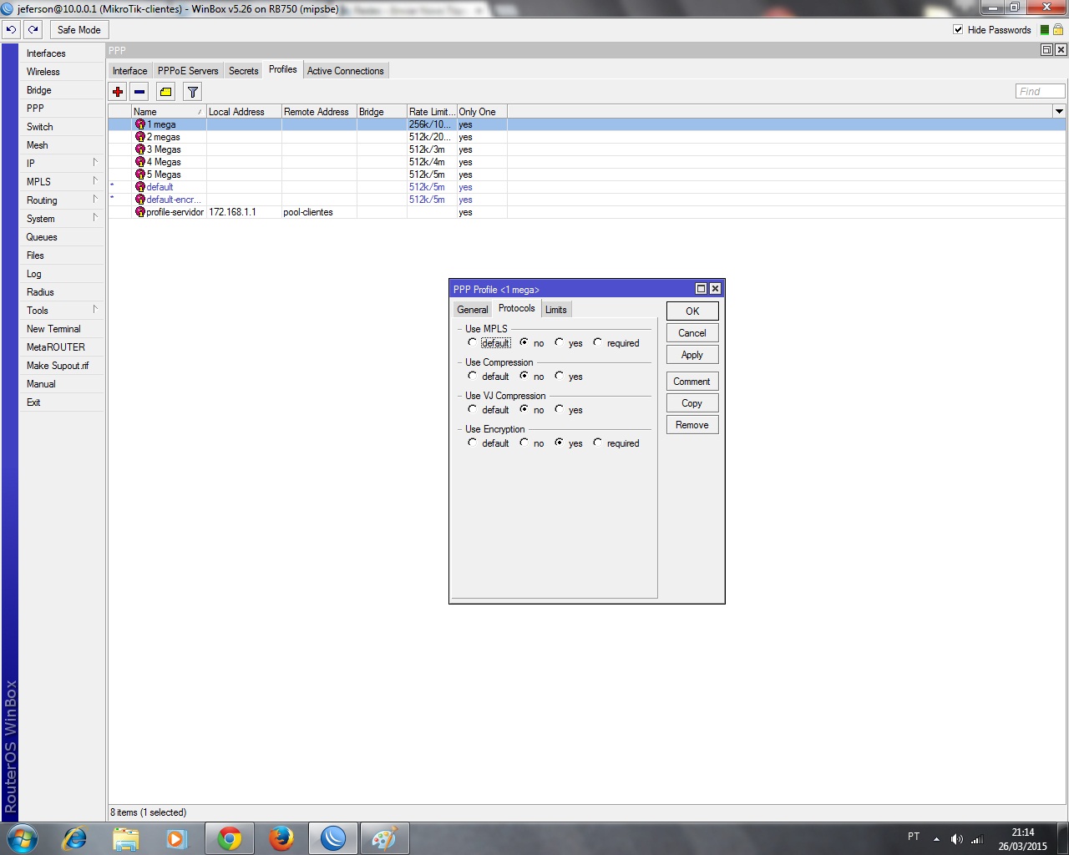Undo the last change in WinBox
1069x855 pixels.
coord(11,29)
